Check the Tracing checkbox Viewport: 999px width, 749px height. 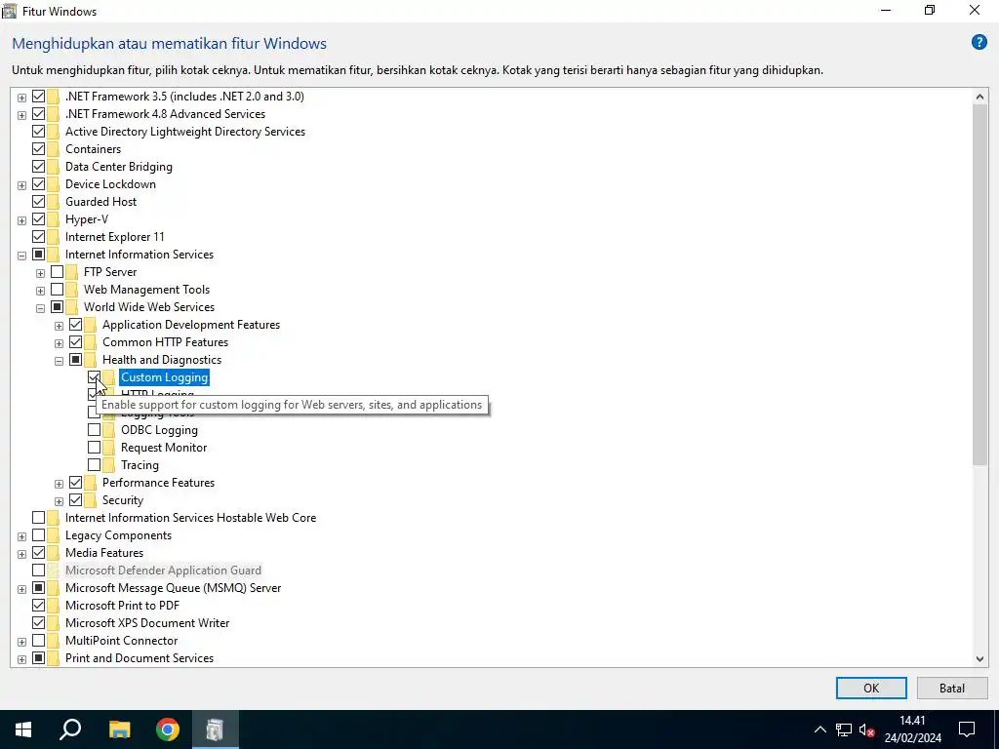tap(94, 465)
